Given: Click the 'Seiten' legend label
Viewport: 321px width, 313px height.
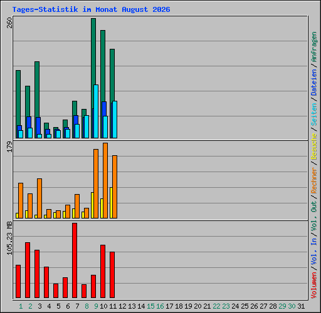Looking at the screenshot, I should point(314,115).
